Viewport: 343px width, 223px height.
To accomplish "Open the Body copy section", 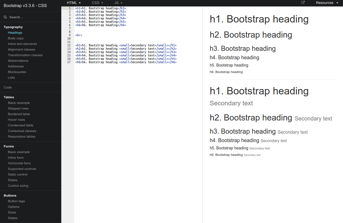I will click(x=15, y=38).
